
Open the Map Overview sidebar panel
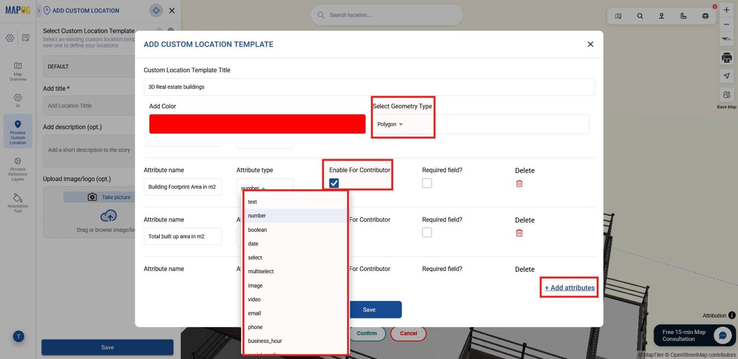pyautogui.click(x=18, y=71)
